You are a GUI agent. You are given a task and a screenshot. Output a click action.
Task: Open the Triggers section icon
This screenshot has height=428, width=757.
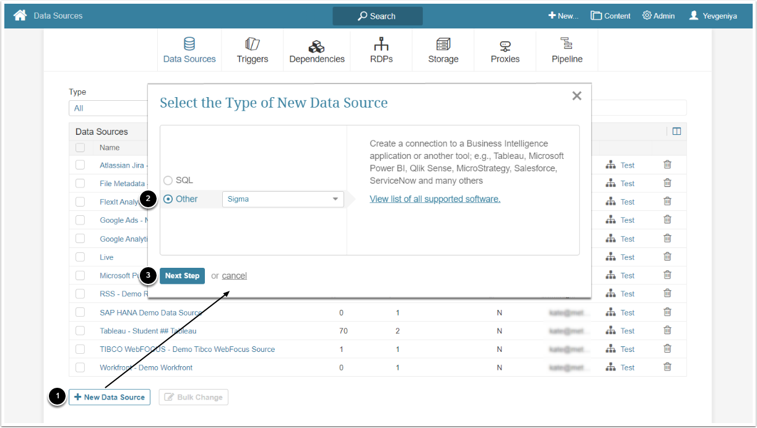(x=252, y=45)
